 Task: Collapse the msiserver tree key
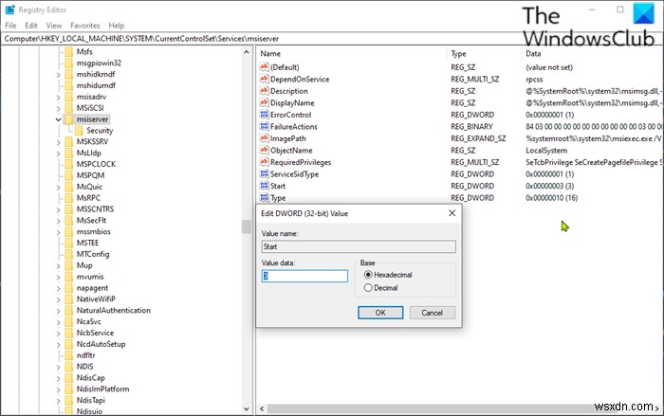click(x=59, y=119)
